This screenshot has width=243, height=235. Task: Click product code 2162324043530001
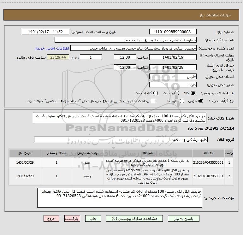208,162
